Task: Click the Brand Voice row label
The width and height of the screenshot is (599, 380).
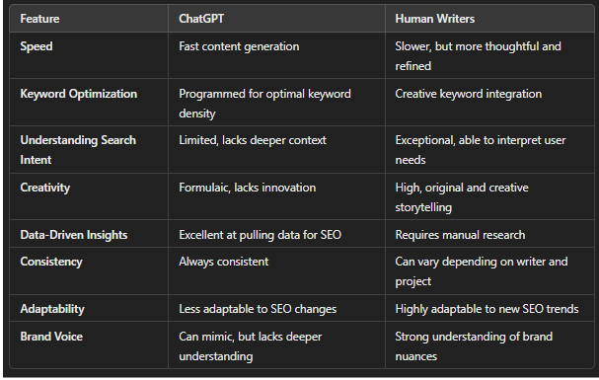Action: pos(51,337)
